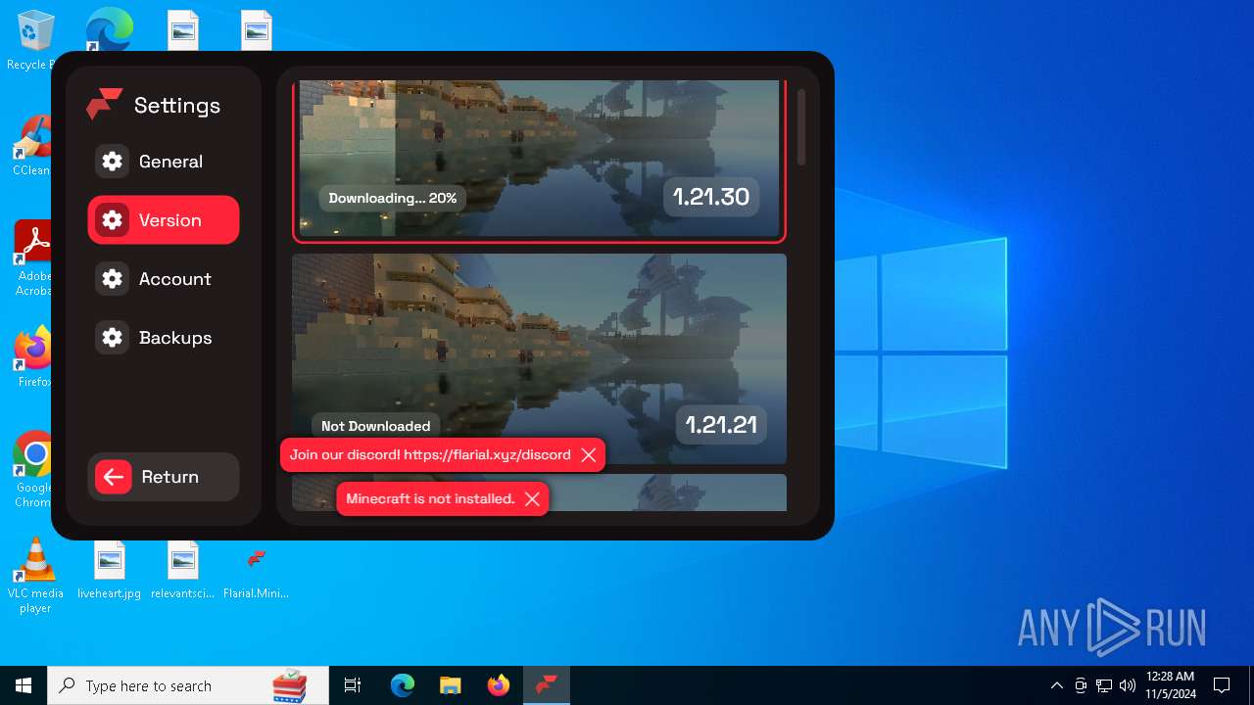Click the Return button
Image resolution: width=1254 pixels, height=705 pixels.
pyautogui.click(x=163, y=477)
